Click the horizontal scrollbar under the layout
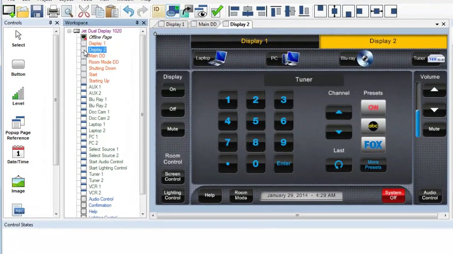Image resolution: width=453 pixels, height=254 pixels. (297, 215)
